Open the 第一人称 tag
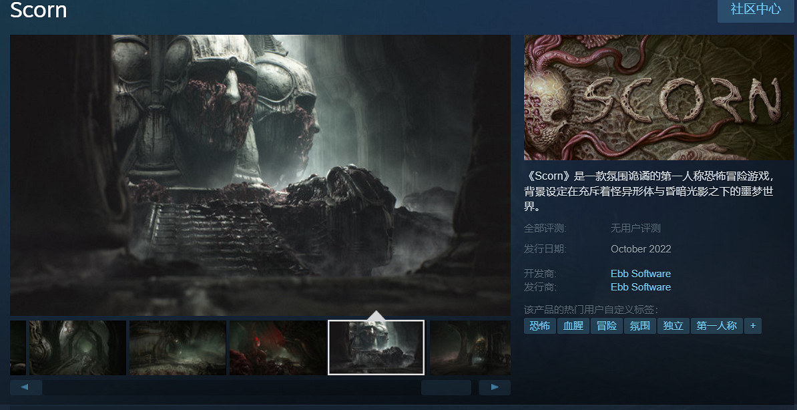This screenshot has width=797, height=410. (716, 326)
